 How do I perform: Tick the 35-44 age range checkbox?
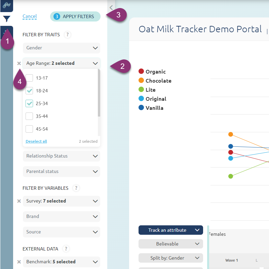(x=29, y=116)
